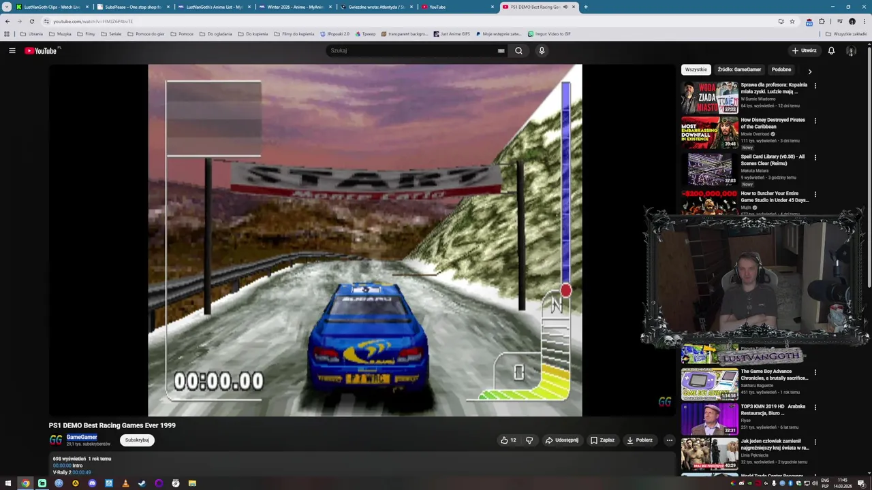The width and height of the screenshot is (872, 490).
Task: Open Imgur: Video to GIF bookmark
Action: 549,33
